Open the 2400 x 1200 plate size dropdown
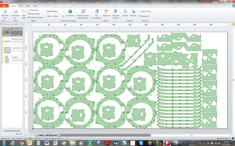The image size is (235, 146). pyautogui.click(x=60, y=16)
